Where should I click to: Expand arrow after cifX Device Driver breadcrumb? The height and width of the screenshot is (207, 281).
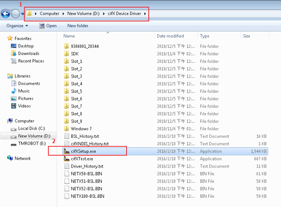tap(145, 14)
